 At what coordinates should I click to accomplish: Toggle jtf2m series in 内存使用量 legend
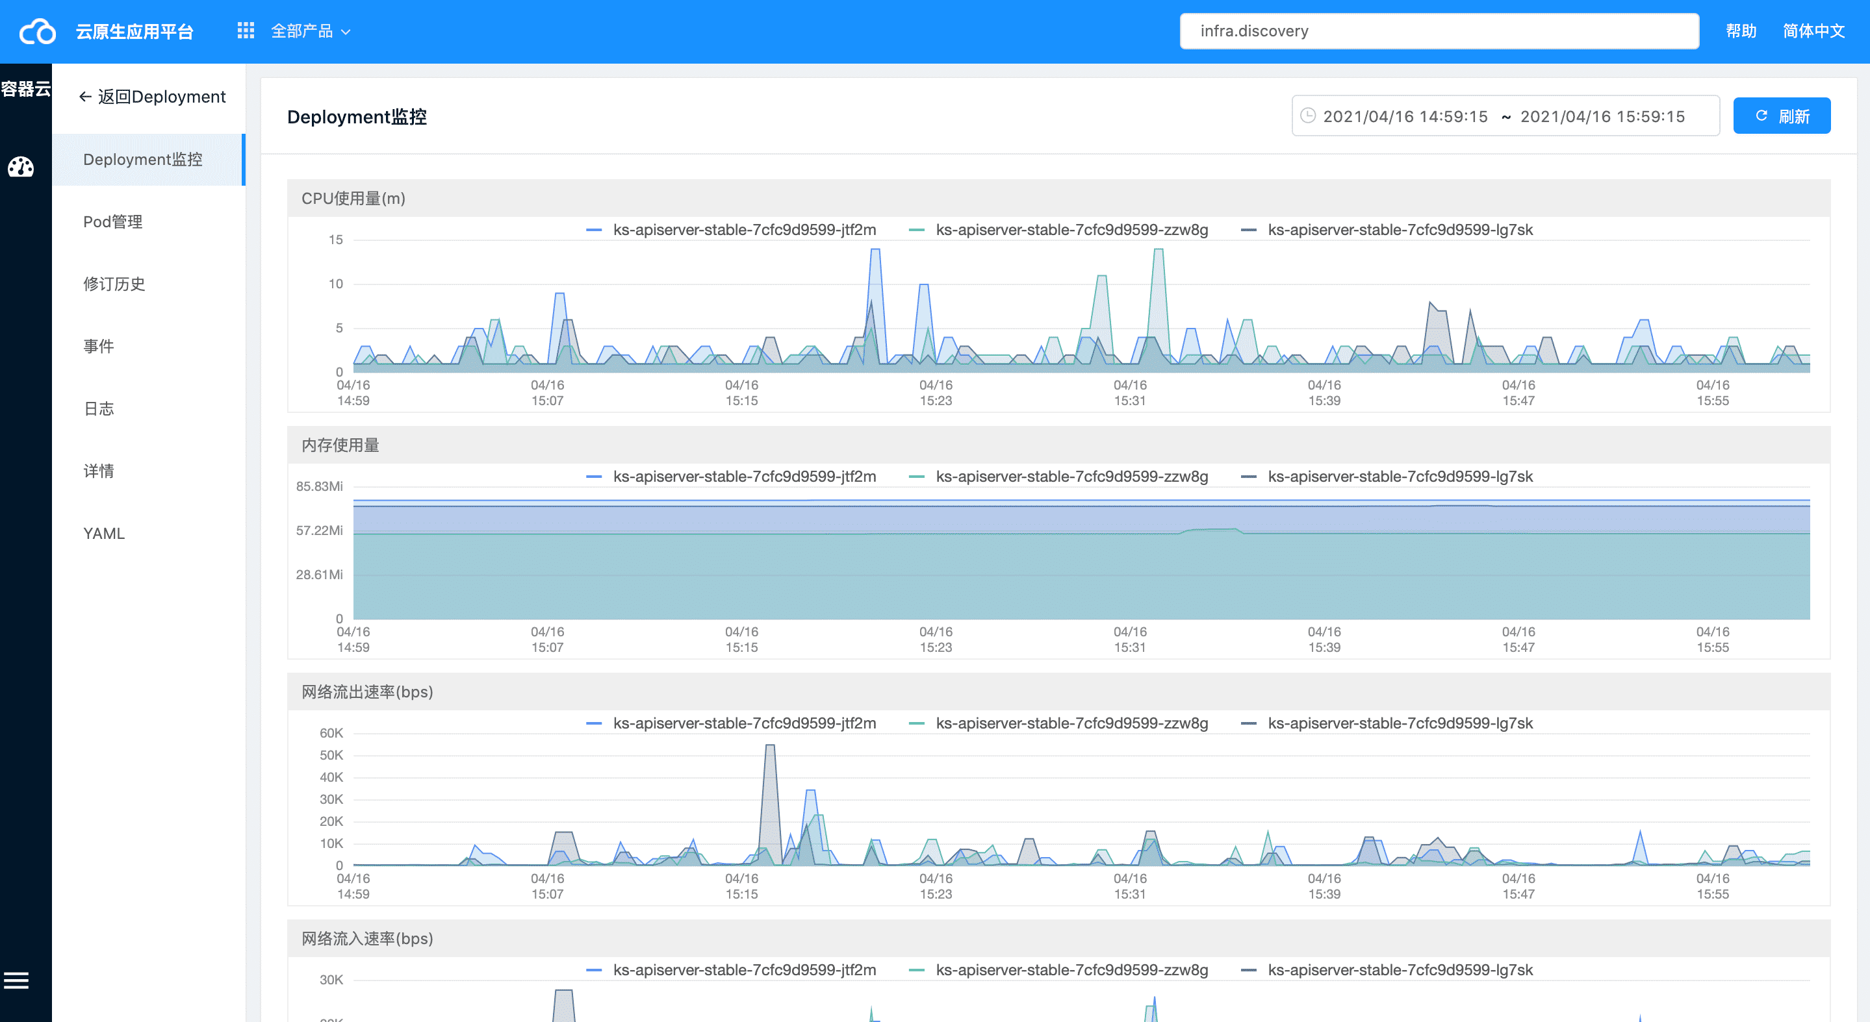(731, 477)
